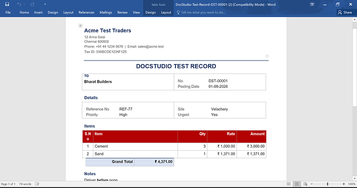Open Table Tools Layout tab
This screenshot has height=188, width=357.
[166, 12]
